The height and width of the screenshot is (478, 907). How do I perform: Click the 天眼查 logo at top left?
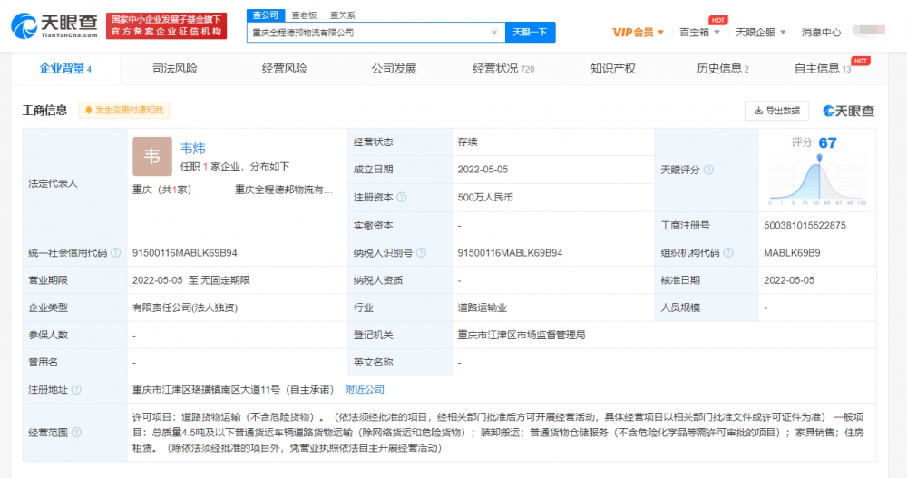[54, 24]
